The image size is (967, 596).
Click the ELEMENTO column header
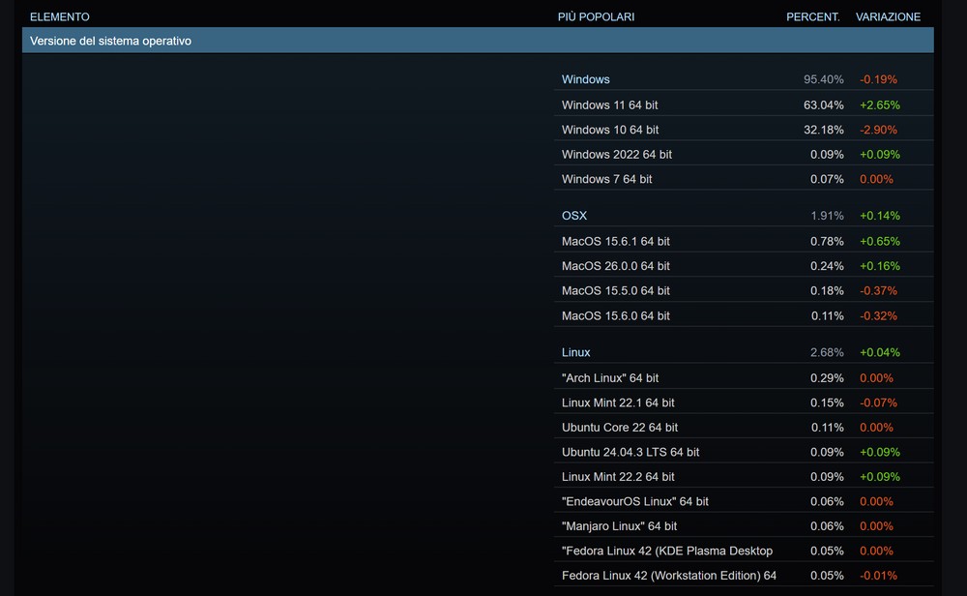click(x=60, y=16)
